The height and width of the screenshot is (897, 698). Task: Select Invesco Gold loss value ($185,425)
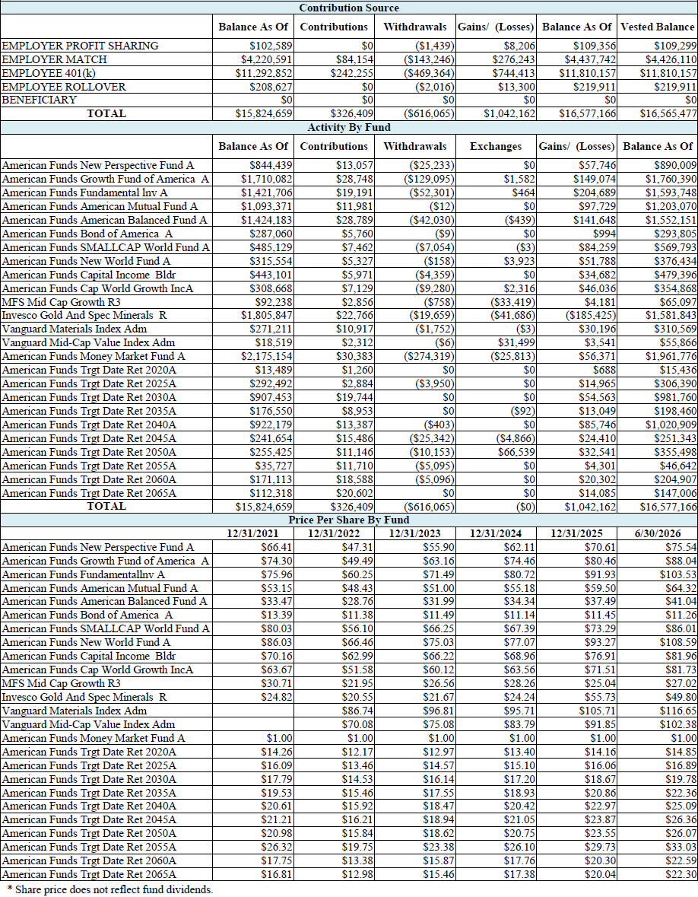click(x=590, y=315)
